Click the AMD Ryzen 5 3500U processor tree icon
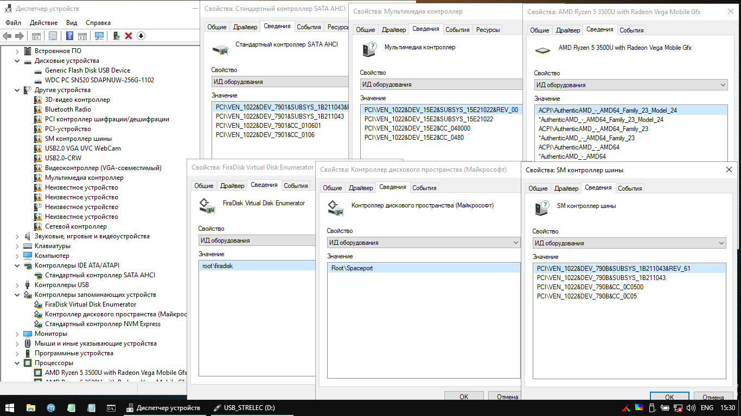This screenshot has height=416, width=741. (x=38, y=373)
